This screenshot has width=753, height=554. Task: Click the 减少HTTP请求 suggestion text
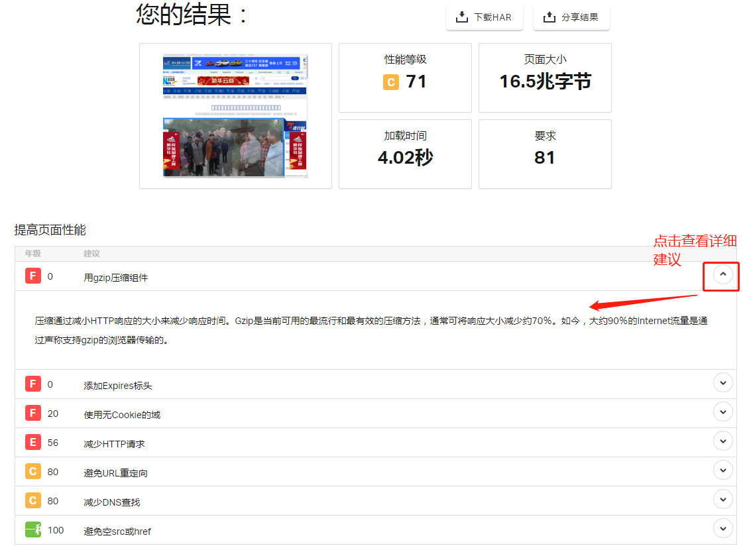pyautogui.click(x=114, y=444)
